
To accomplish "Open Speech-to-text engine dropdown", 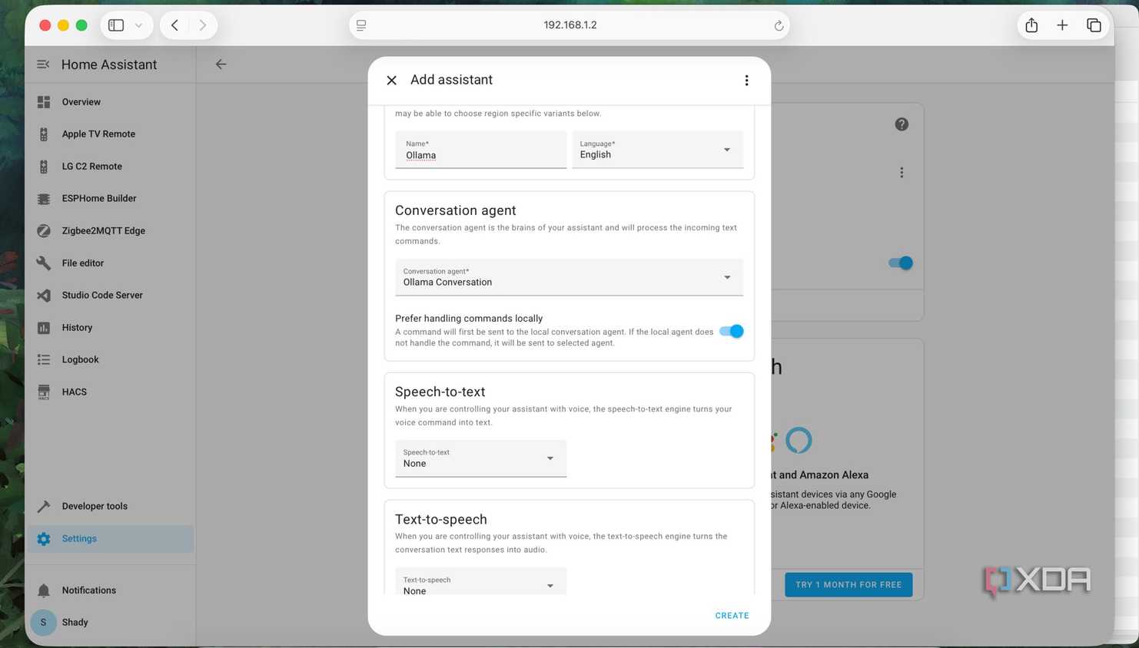I will [480, 458].
